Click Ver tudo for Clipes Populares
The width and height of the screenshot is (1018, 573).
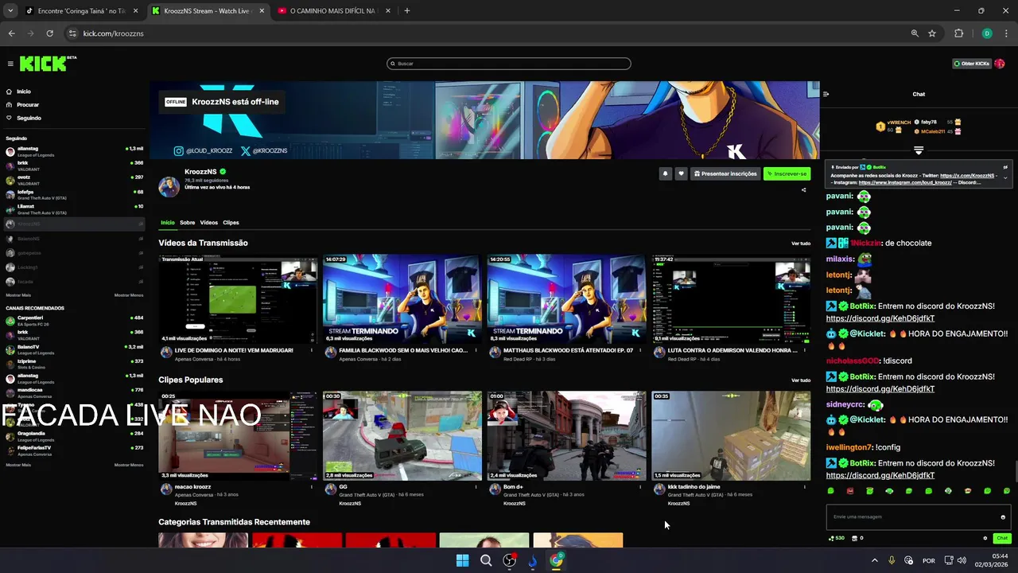pos(801,380)
